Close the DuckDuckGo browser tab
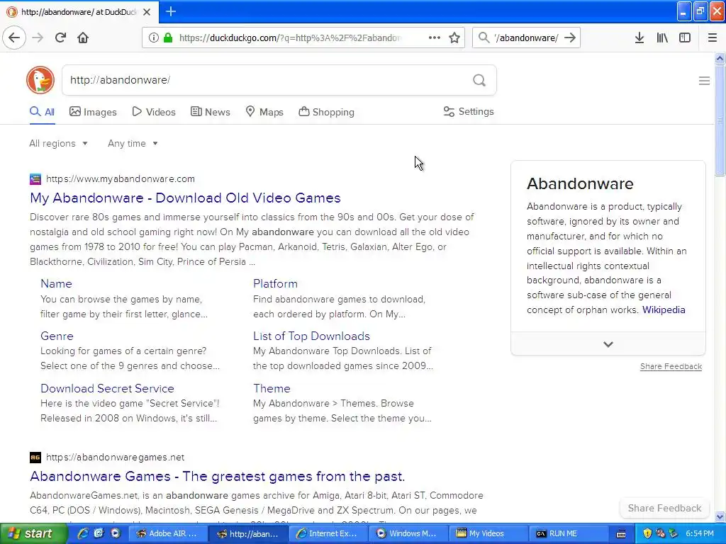Viewport: 726px width, 544px height. [147, 12]
